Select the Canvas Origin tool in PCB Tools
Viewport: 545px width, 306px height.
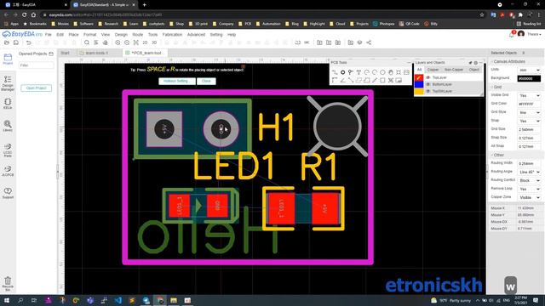(x=335, y=80)
